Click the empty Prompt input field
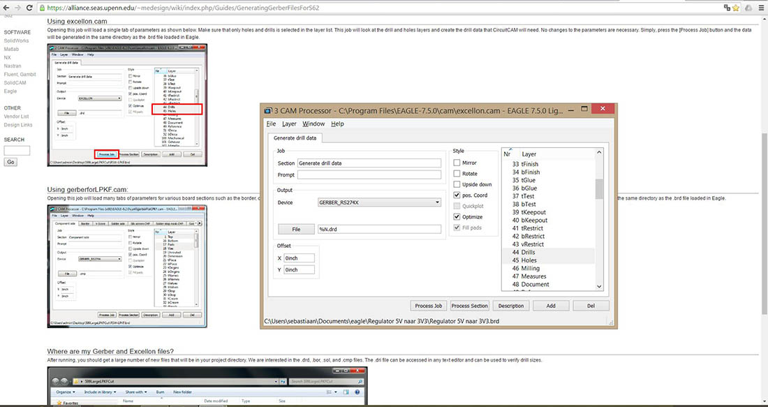 coord(369,175)
